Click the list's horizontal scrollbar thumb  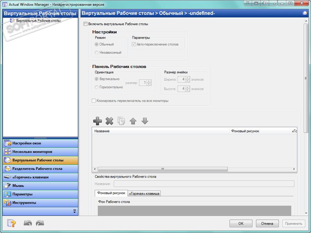[163, 169]
